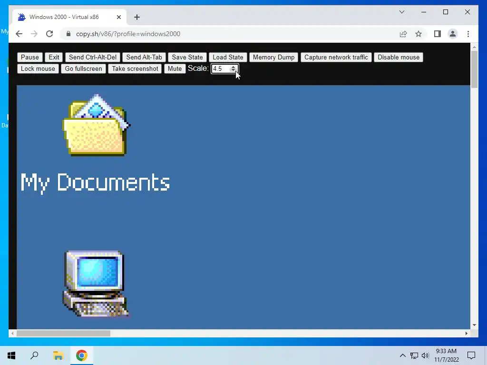The width and height of the screenshot is (487, 365).
Task: Click Save State
Action: click(x=187, y=57)
